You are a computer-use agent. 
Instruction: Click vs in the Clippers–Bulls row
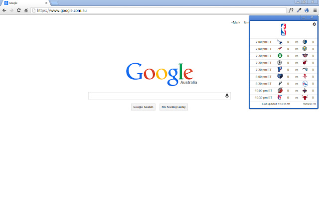[297, 98]
